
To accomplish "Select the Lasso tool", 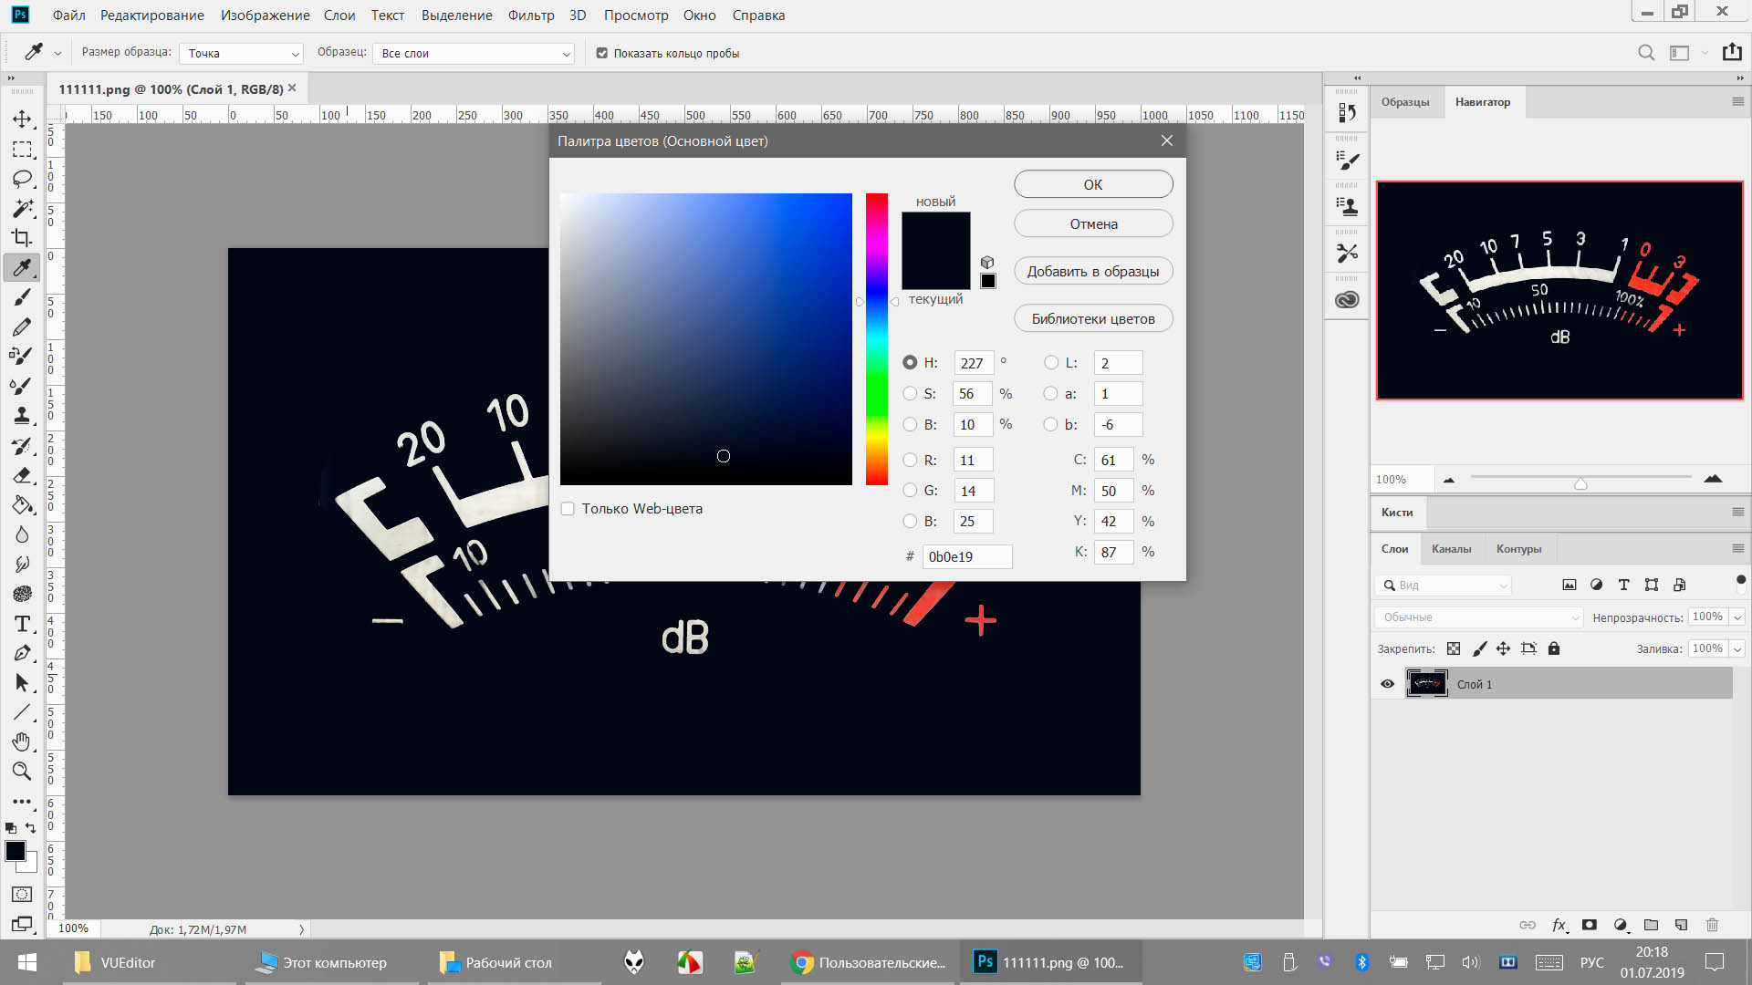I will 22,179.
